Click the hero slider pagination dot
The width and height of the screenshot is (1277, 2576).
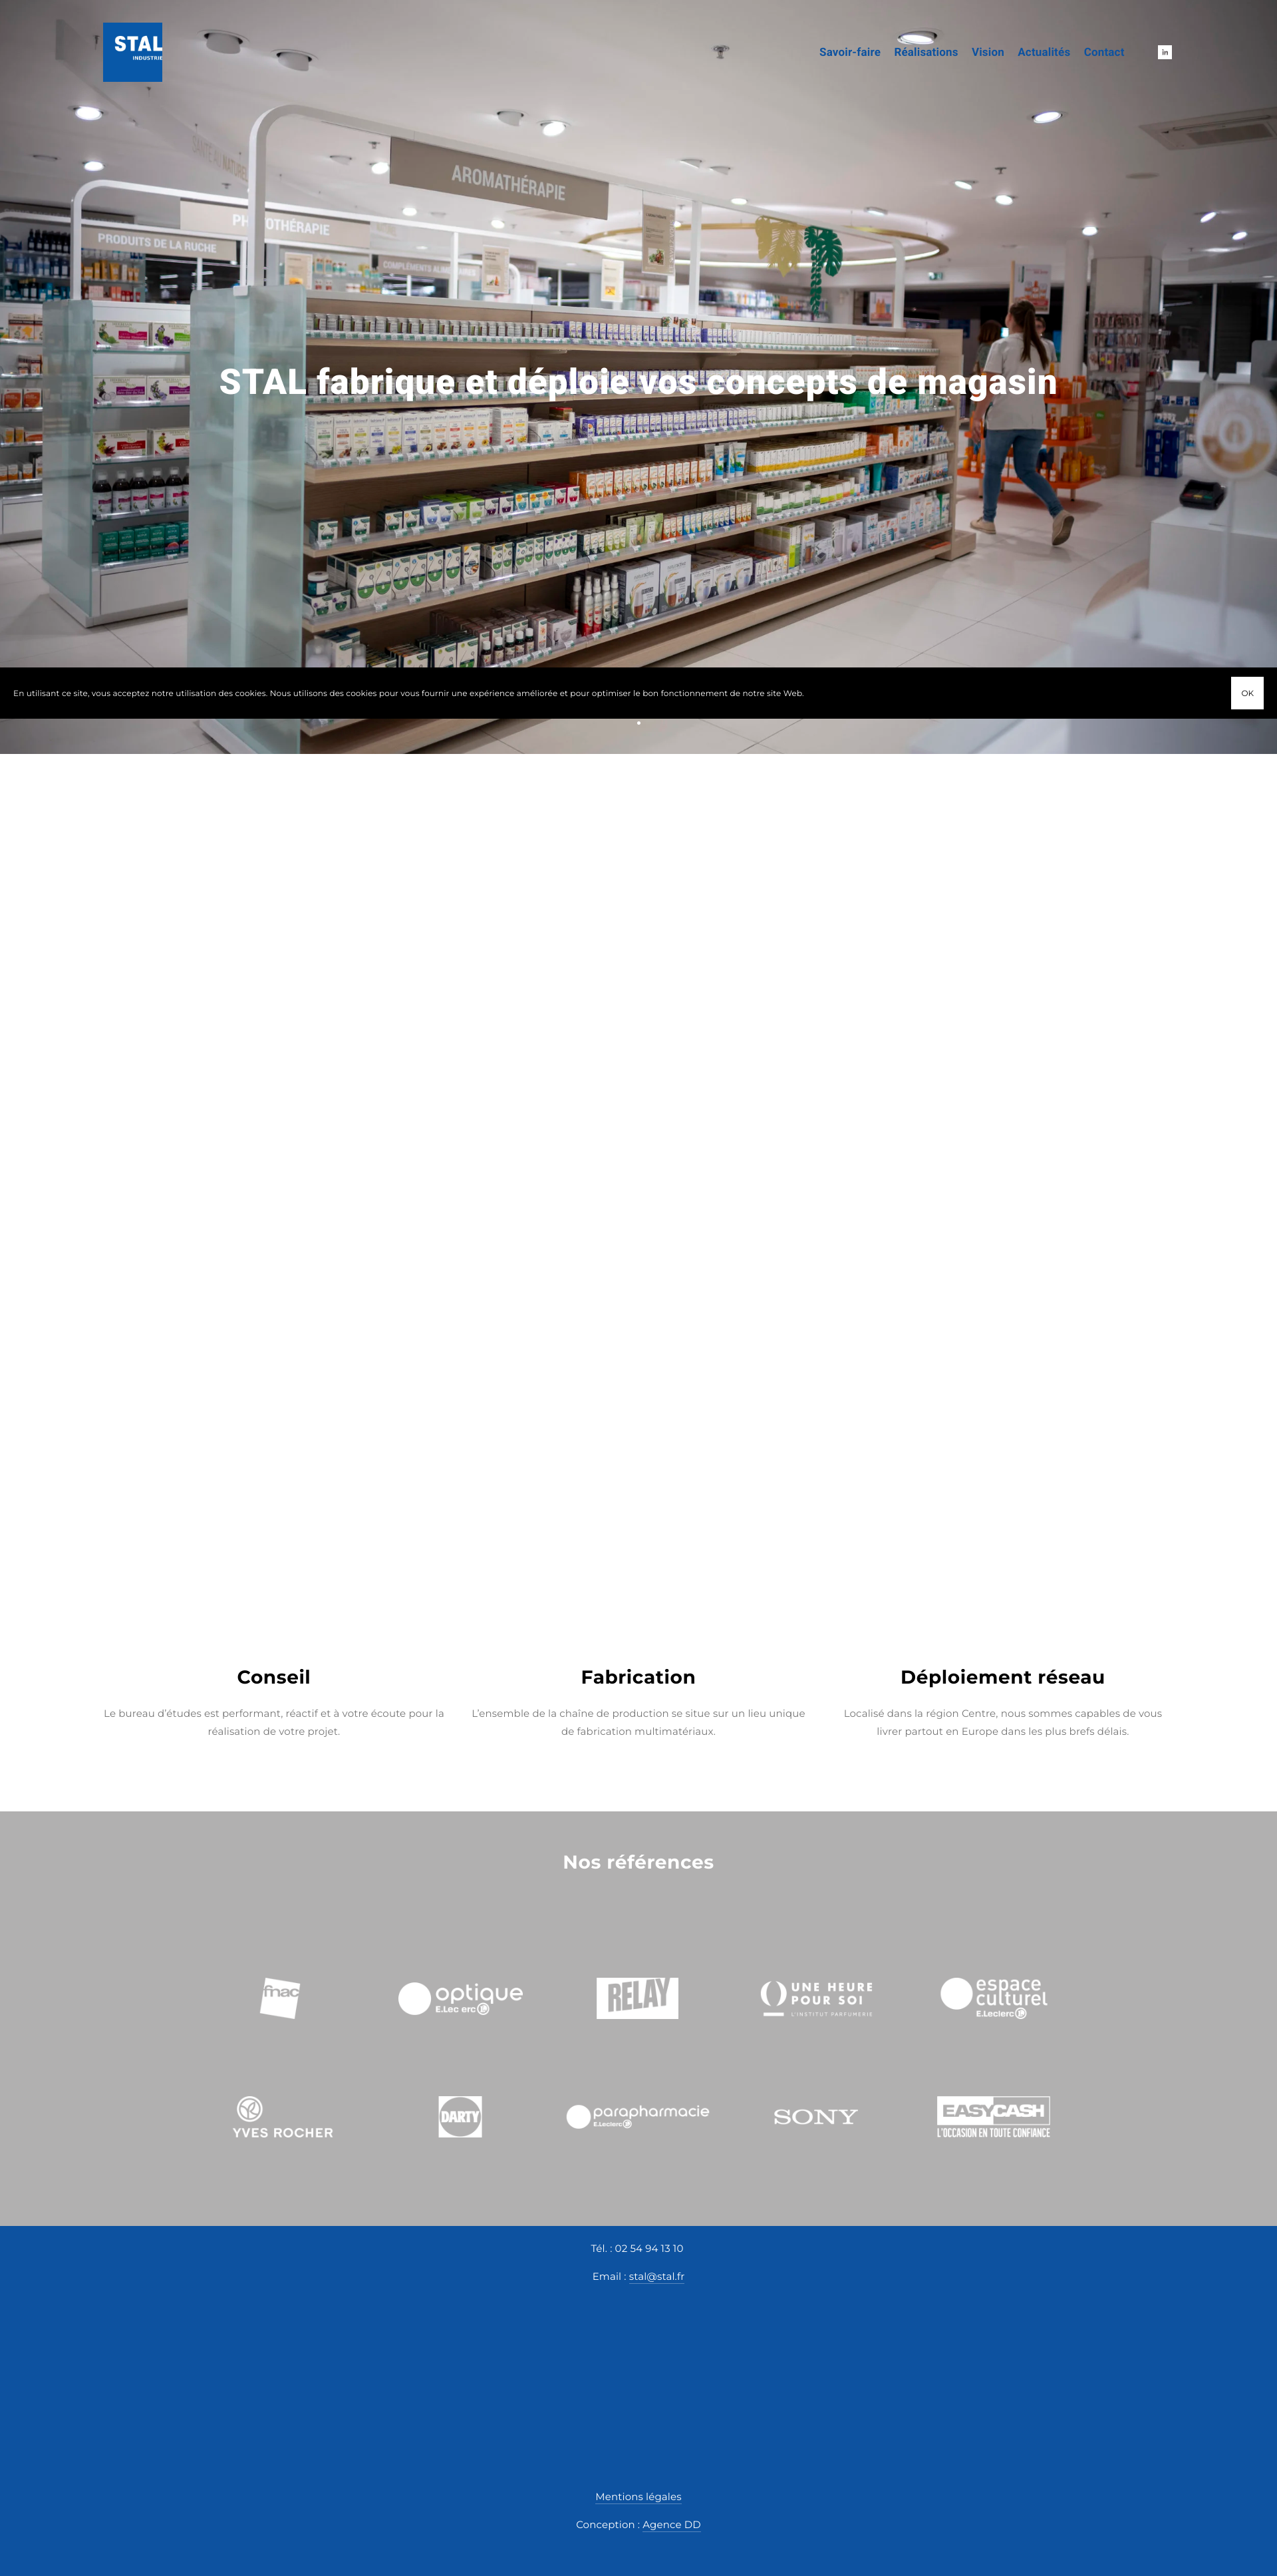638,723
